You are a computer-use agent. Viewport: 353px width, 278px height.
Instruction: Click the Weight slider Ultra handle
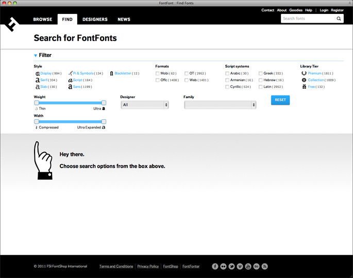(104, 103)
